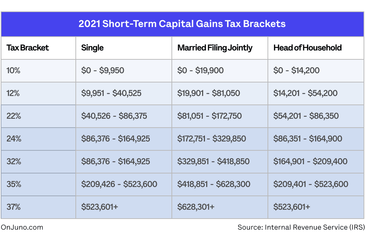Click the $418,851 - $628,300 cell
The height and width of the screenshot is (241, 365).
214,184
